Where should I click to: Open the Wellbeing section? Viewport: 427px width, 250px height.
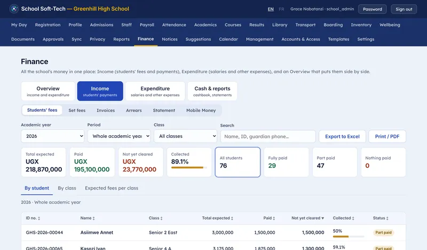click(390, 25)
